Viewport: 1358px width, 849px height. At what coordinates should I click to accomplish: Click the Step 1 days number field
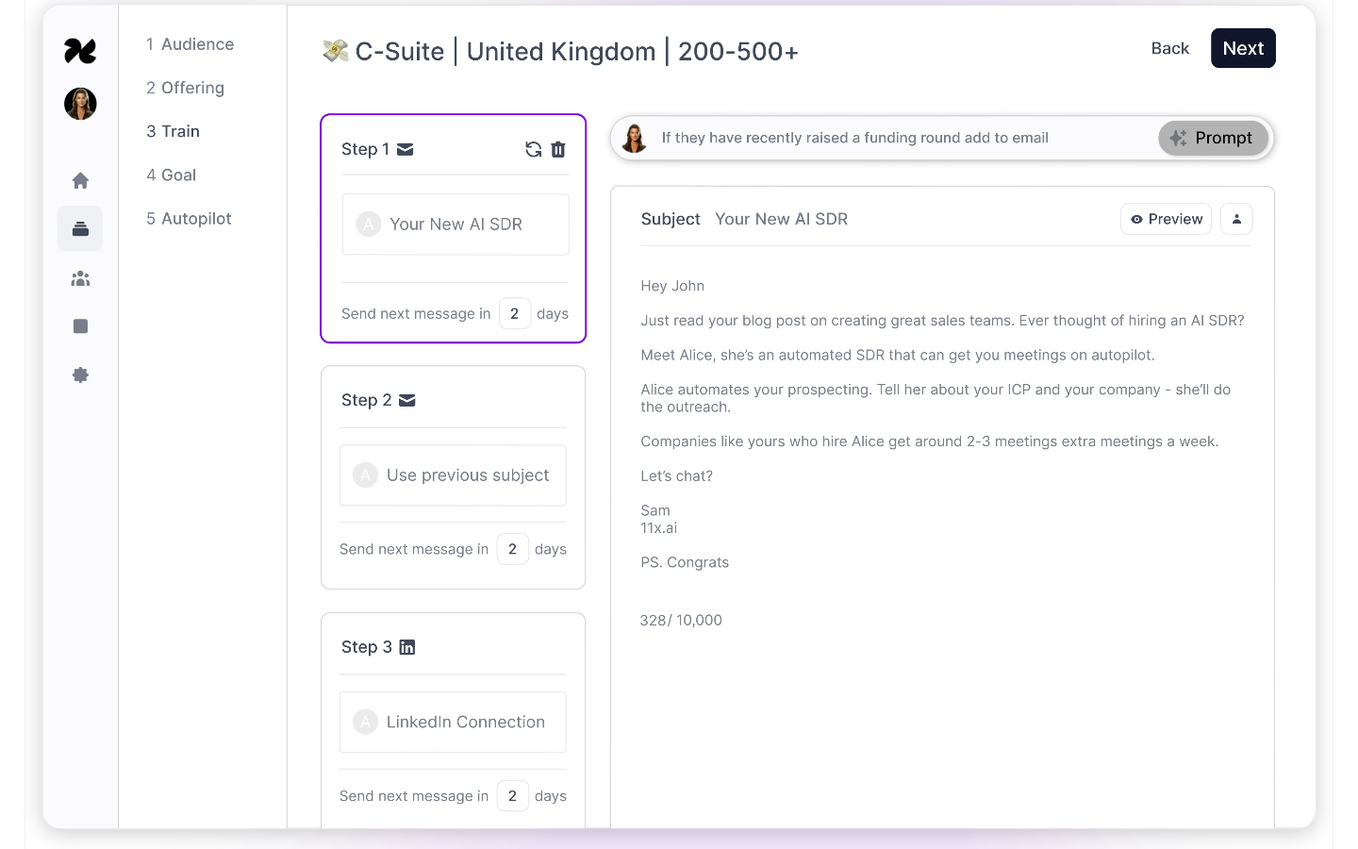(514, 313)
